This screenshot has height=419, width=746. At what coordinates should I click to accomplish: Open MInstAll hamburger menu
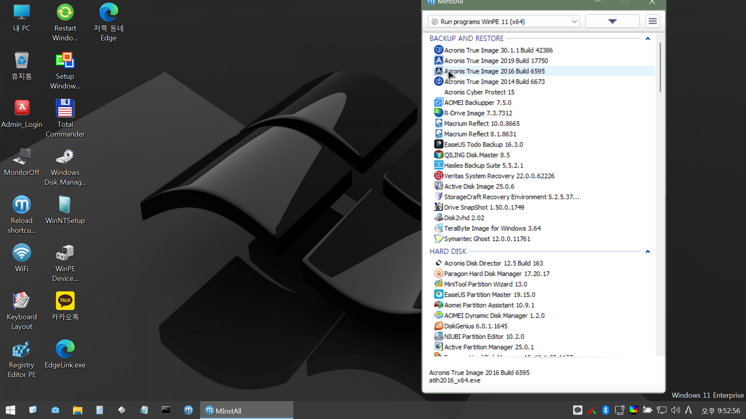coord(653,21)
